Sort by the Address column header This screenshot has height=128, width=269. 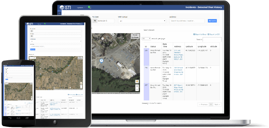click(x=178, y=46)
